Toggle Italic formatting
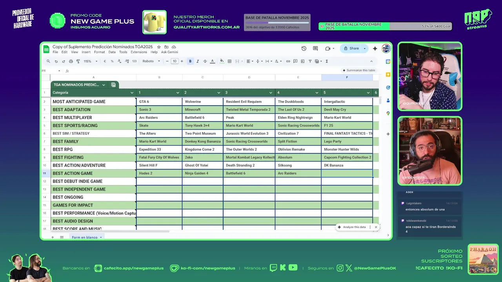The image size is (502, 282). (x=198, y=61)
